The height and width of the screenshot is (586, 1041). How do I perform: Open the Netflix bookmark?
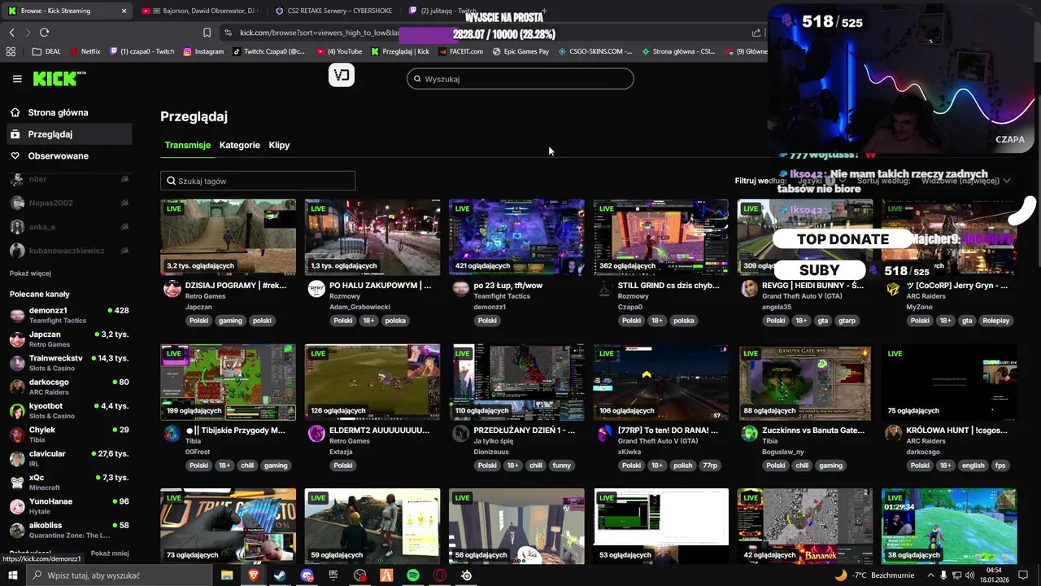coord(85,51)
